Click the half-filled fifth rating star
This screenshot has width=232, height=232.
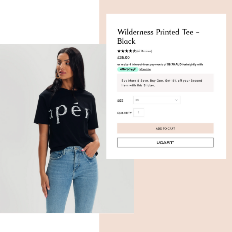tap(134, 51)
